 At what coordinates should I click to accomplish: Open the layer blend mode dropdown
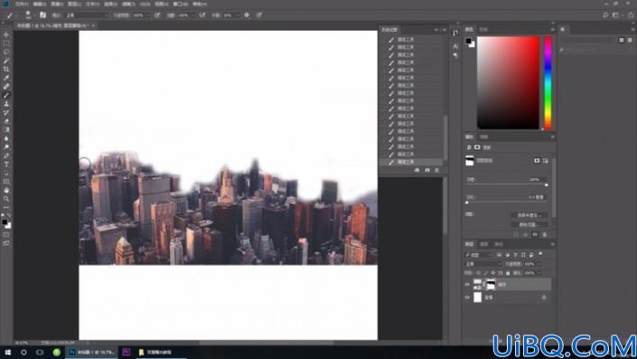point(483,264)
